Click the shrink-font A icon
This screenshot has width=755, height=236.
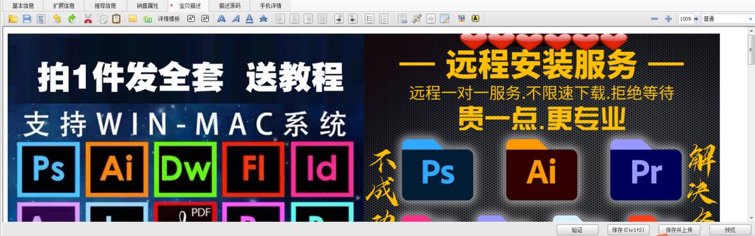click(x=205, y=19)
